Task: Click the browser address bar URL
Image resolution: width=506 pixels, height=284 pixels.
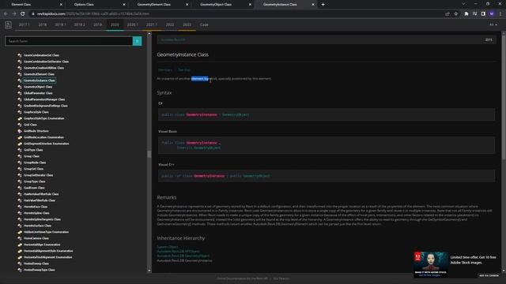Action: (93, 14)
